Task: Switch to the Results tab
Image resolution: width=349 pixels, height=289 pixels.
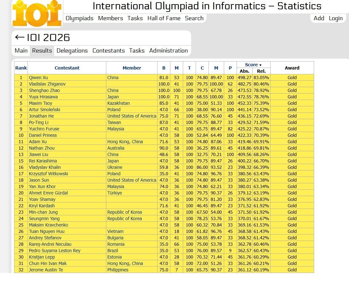Action: (x=42, y=51)
